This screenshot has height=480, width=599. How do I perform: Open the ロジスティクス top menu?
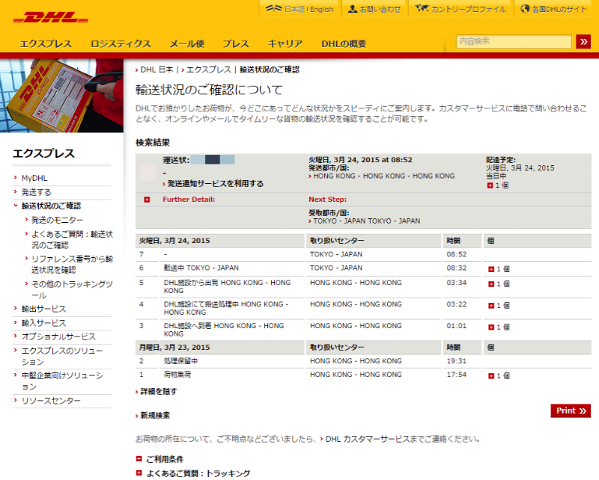pyautogui.click(x=121, y=44)
